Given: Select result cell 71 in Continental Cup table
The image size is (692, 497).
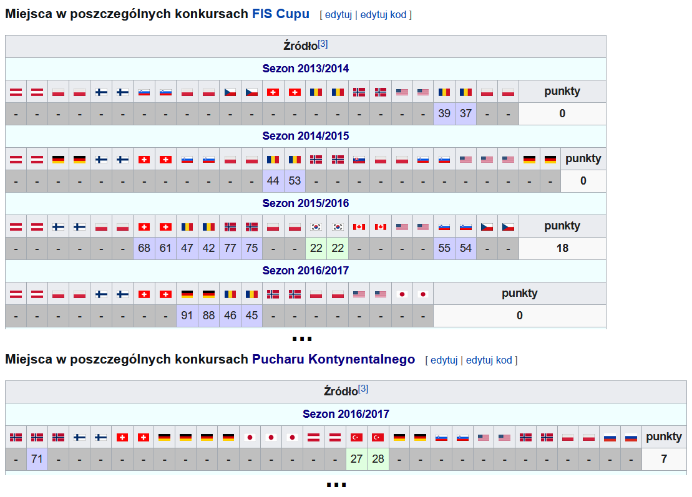Looking at the screenshot, I should pyautogui.click(x=37, y=459).
